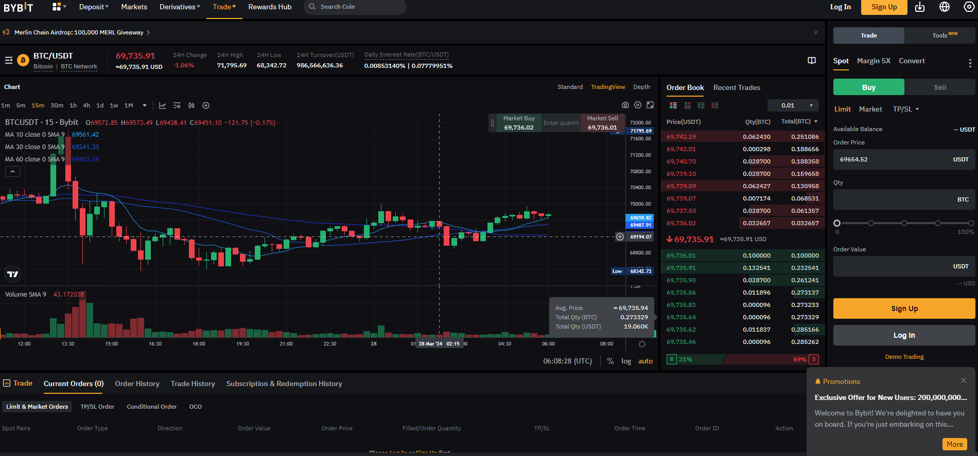Close the Promotions popup
Viewport: 978px width, 456px height.
pos(964,380)
